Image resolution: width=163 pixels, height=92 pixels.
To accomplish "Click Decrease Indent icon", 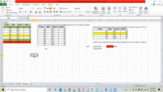I will click(54, 12).
